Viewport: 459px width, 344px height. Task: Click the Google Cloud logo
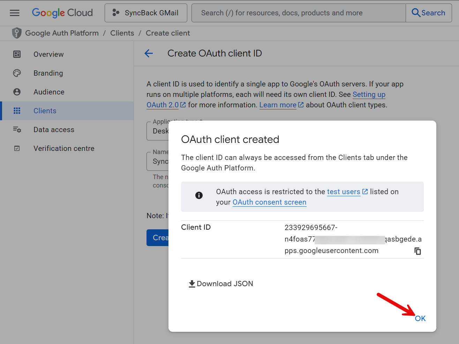click(x=62, y=13)
